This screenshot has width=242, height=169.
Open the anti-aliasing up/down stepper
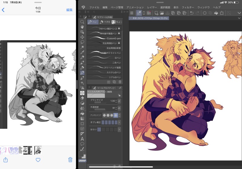119,115
